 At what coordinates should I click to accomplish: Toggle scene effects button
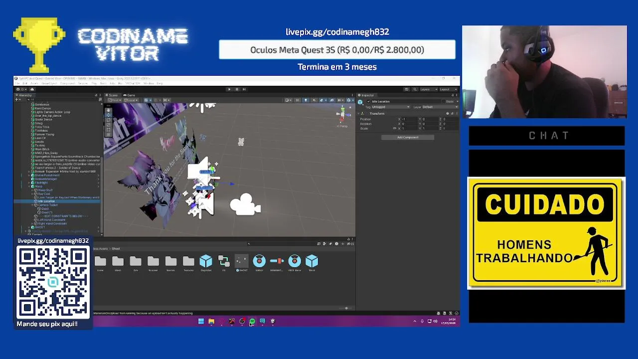321,100
